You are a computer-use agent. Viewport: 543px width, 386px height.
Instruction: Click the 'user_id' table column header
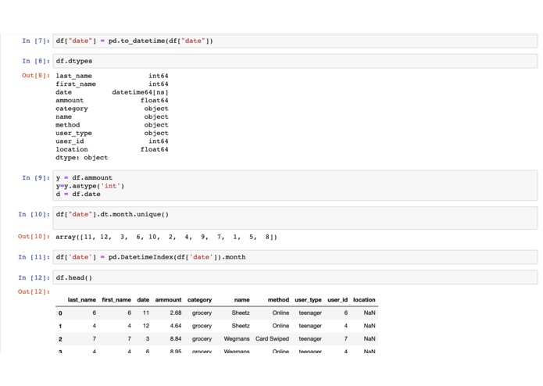[x=338, y=300]
